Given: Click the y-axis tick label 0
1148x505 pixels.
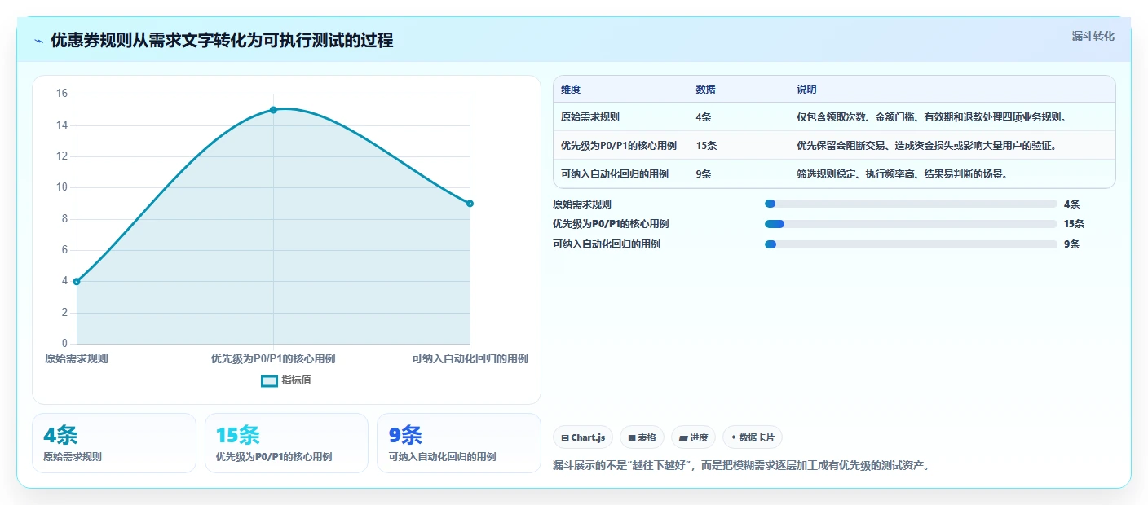Looking at the screenshot, I should tap(64, 344).
